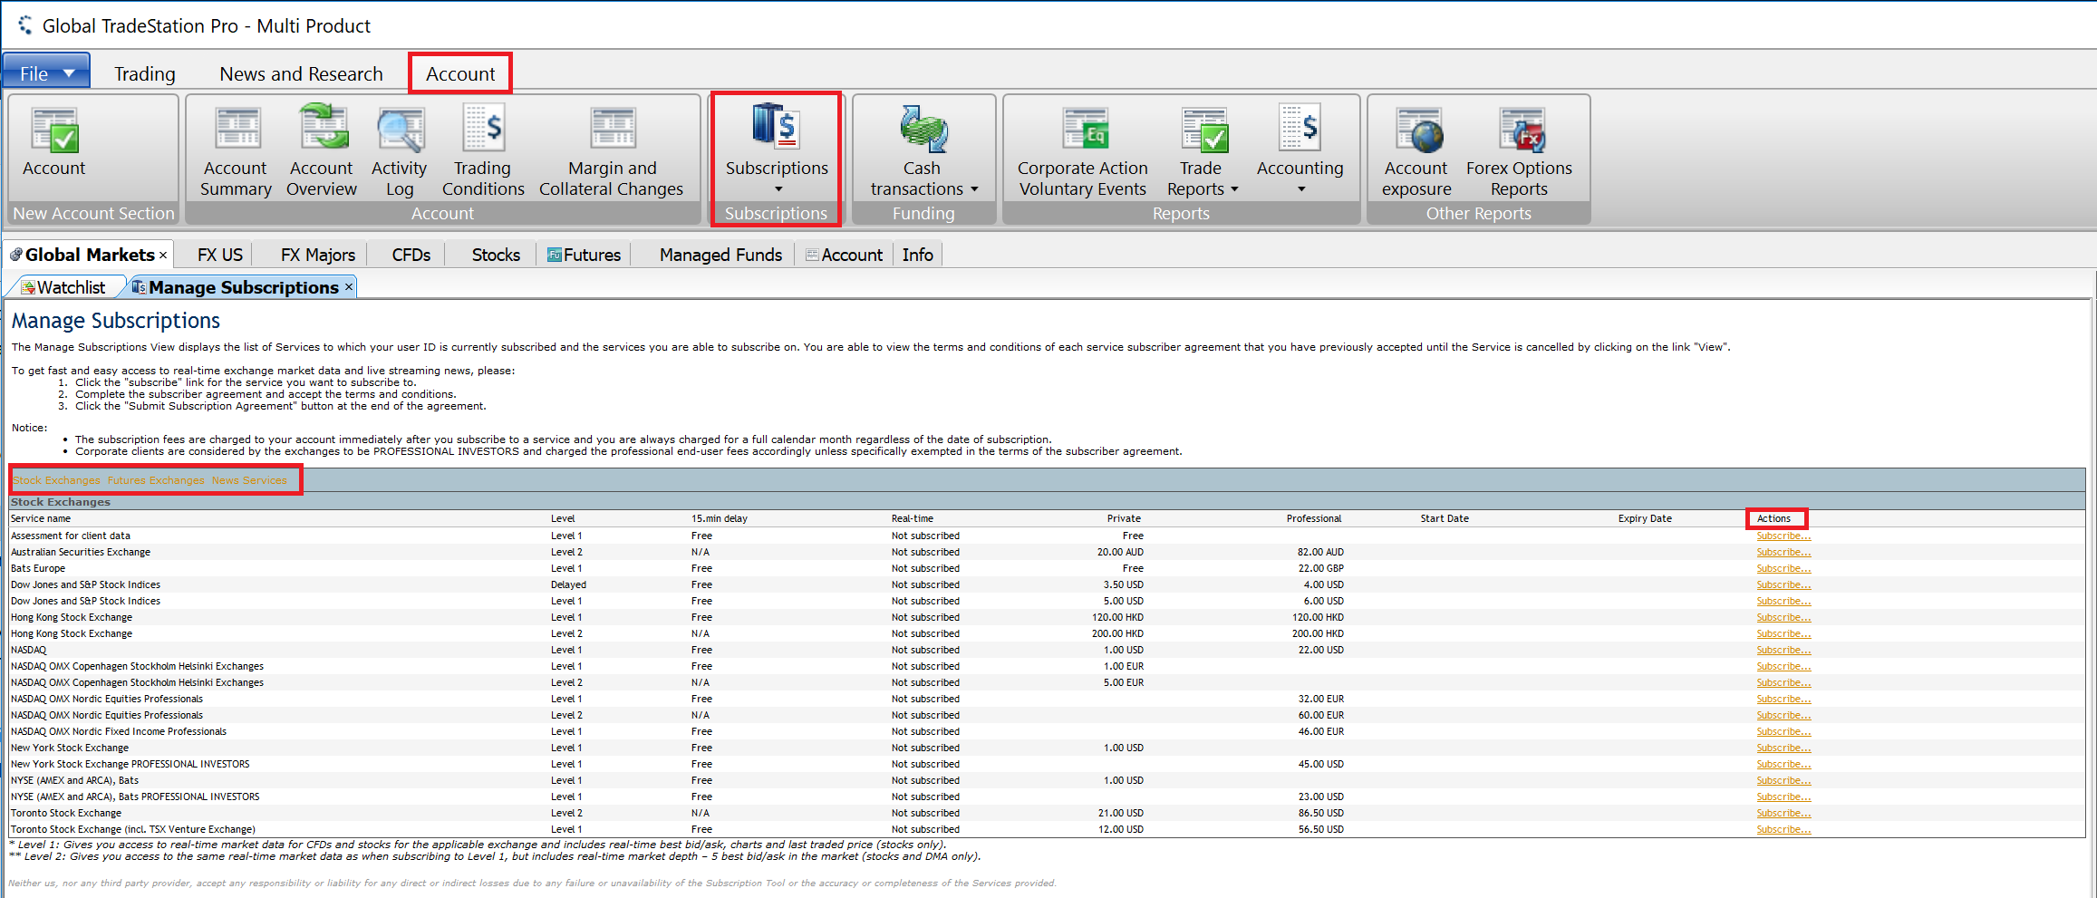
Task: Click the Actions column header
Action: tap(1773, 518)
